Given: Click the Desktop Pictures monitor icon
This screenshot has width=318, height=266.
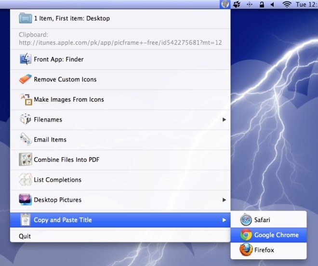Looking at the screenshot, I should click(x=26, y=199).
